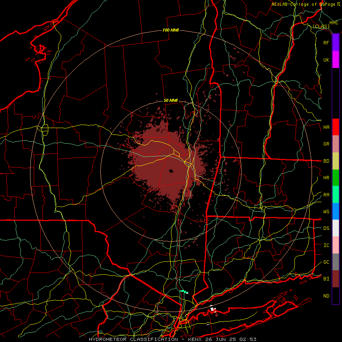Click the ND black legend swatch

point(336,296)
